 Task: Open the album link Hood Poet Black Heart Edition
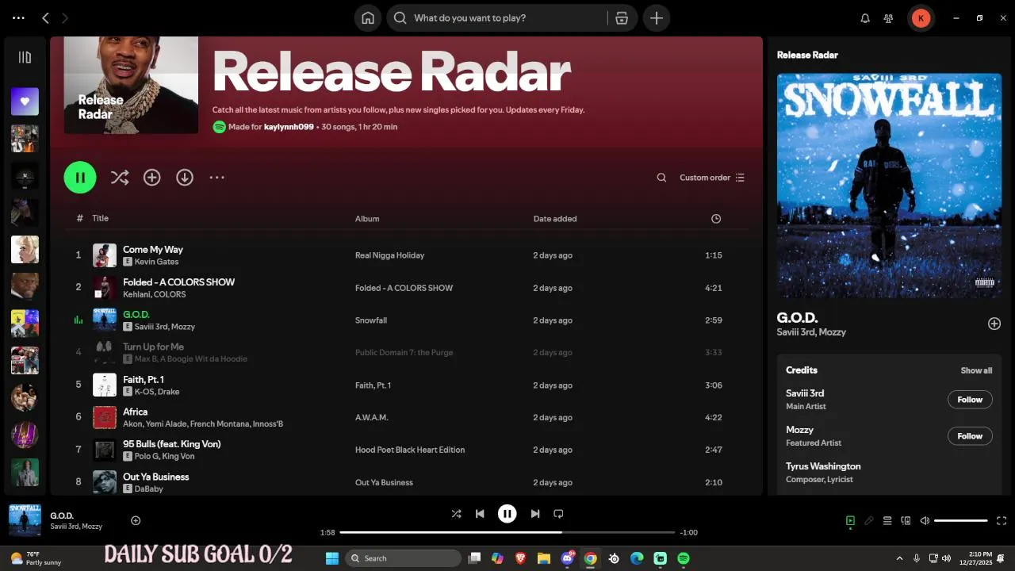coord(410,450)
